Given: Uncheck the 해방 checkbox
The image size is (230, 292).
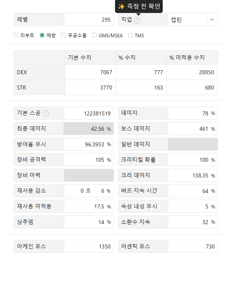Looking at the screenshot, I should (42, 35).
